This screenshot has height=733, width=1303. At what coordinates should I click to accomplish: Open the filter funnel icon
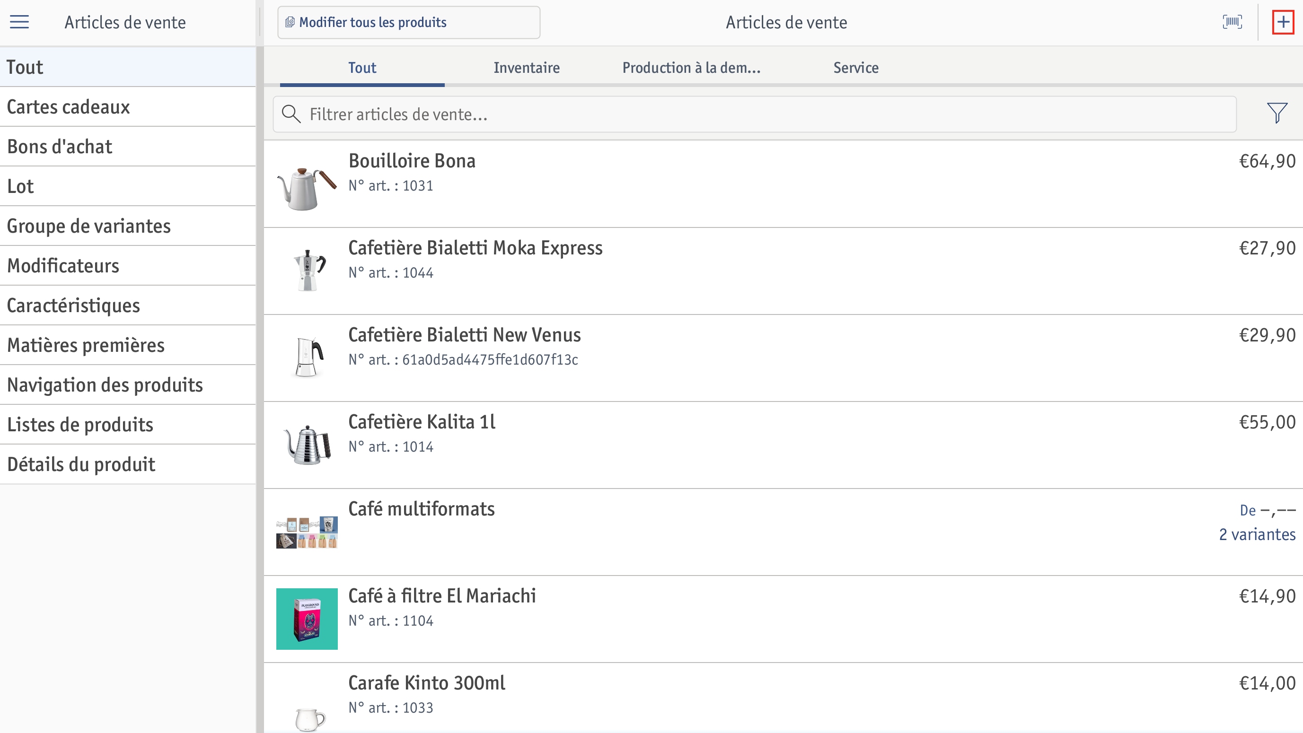pyautogui.click(x=1277, y=113)
